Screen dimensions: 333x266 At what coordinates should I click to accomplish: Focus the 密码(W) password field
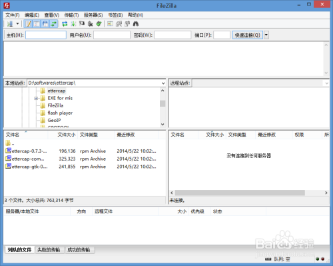[x=172, y=35]
